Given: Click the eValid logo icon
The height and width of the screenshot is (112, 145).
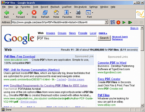Looking at the screenshot, I should [x=140, y=14].
